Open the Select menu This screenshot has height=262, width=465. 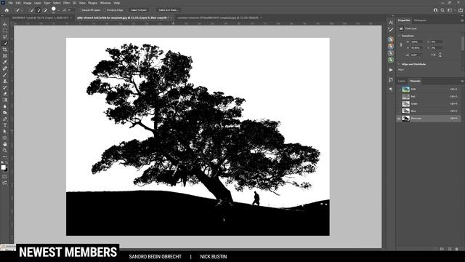pos(57,3)
